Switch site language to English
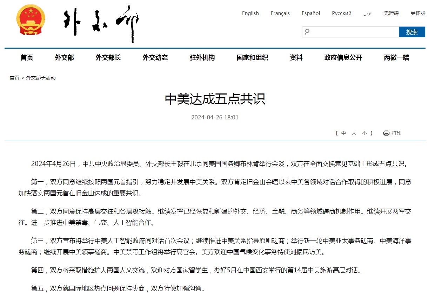The height and width of the screenshot is (293, 428). [x=250, y=13]
